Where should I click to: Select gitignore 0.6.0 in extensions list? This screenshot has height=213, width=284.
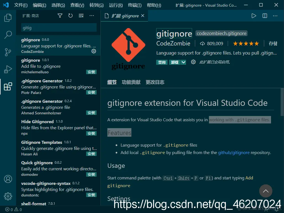(58, 45)
